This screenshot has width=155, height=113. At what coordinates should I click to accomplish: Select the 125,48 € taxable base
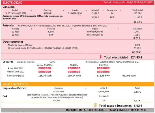coord(57,101)
